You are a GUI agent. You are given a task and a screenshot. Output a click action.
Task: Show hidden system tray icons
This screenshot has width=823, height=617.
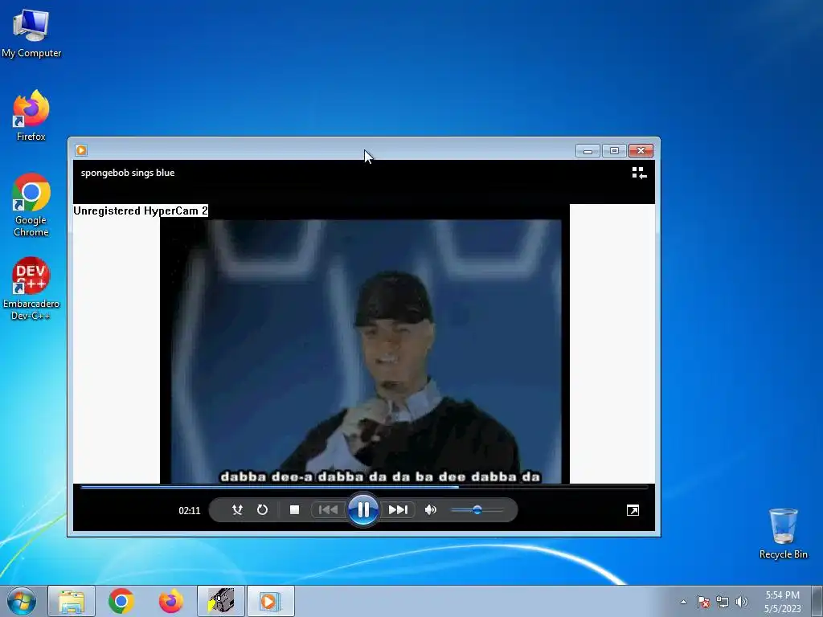pos(683,602)
